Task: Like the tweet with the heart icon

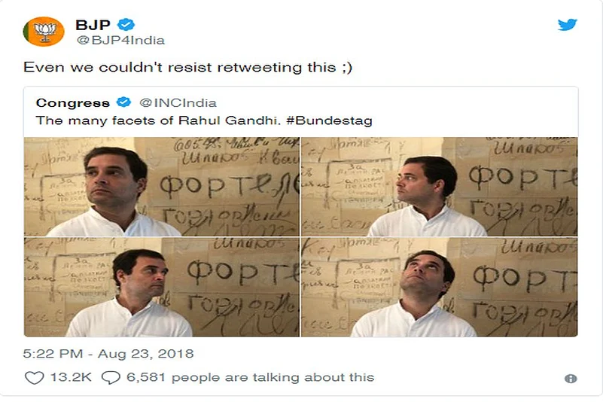Action: 34,377
